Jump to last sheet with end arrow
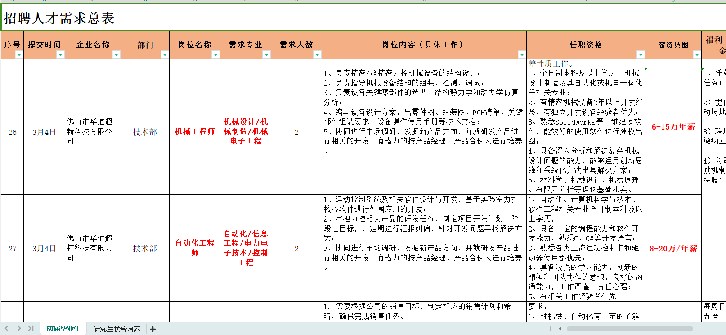The image size is (726, 335). click(31, 329)
